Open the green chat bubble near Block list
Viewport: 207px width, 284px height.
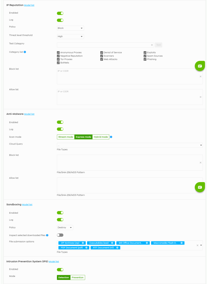coord(200,66)
